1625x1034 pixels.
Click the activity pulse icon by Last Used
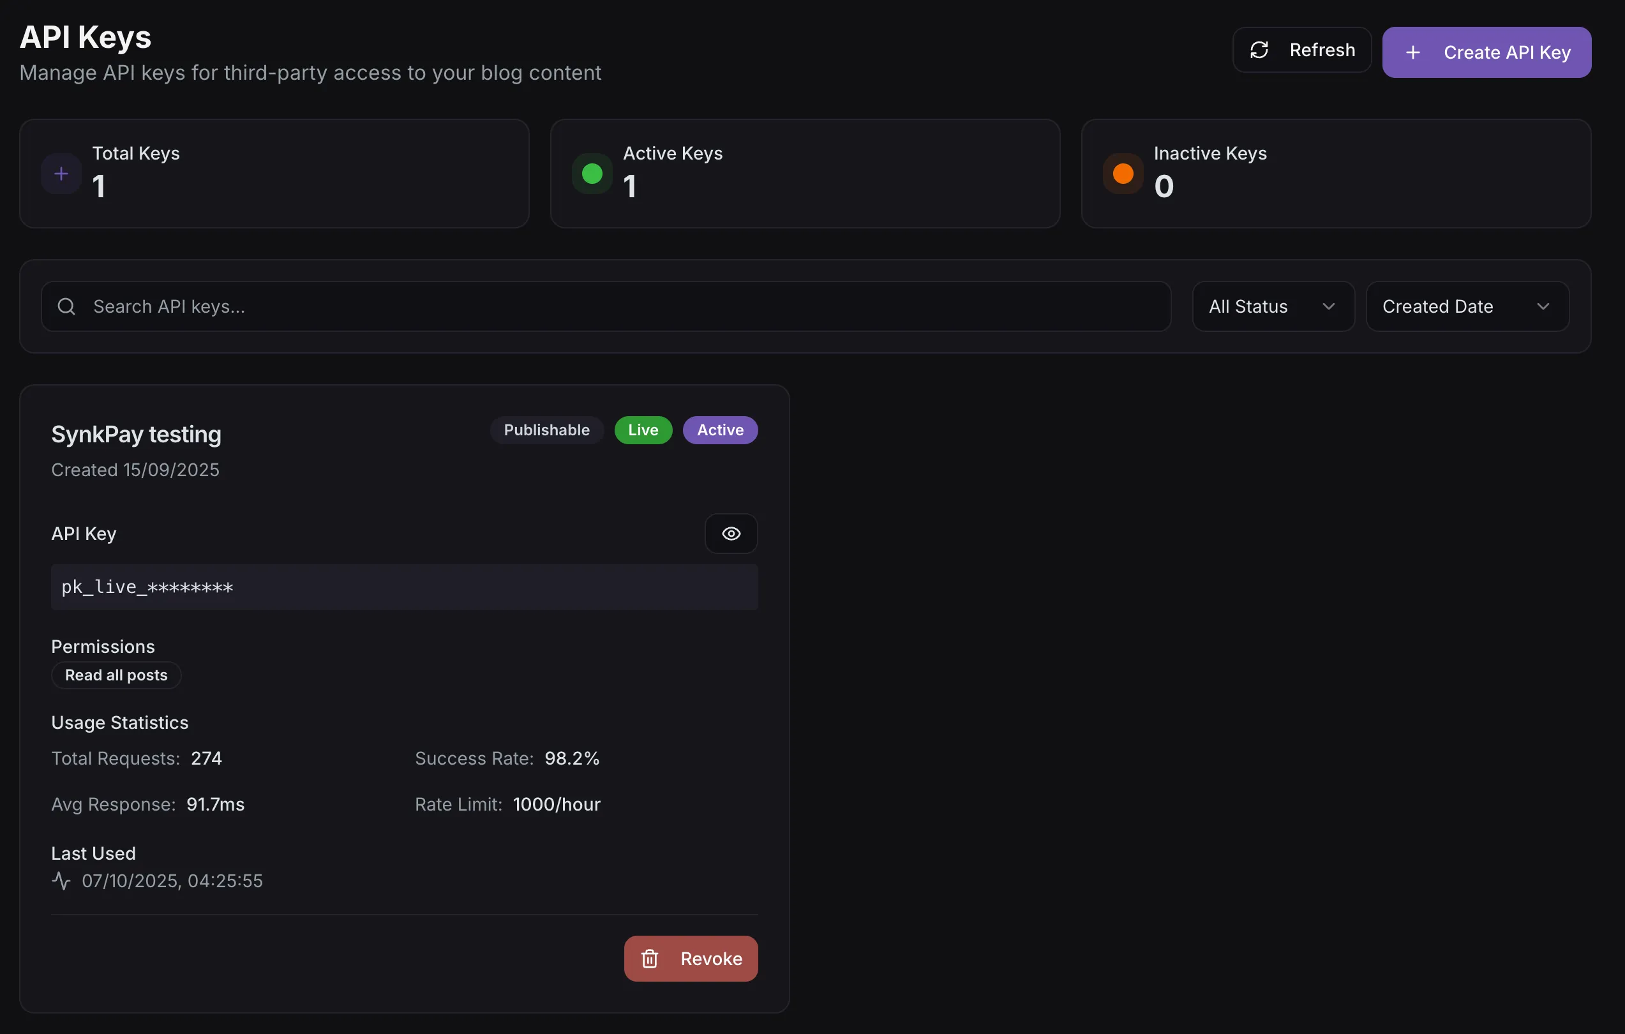pyautogui.click(x=61, y=881)
